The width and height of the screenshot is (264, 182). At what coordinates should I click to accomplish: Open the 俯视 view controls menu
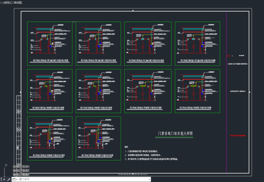[7, 2]
